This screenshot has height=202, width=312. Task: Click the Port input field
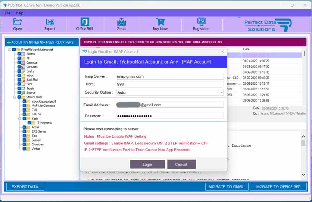point(170,84)
